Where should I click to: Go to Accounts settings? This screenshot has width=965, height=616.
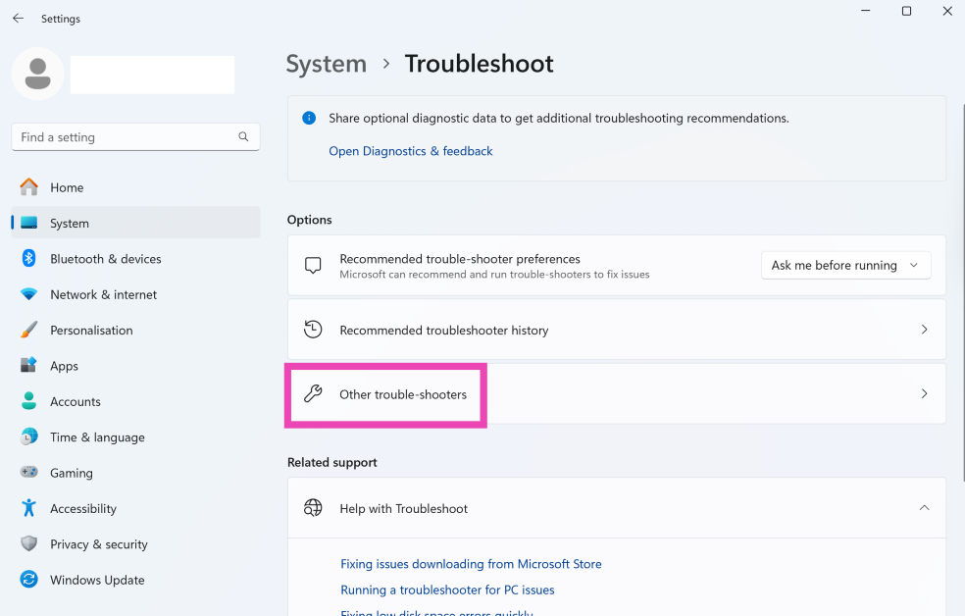point(76,402)
